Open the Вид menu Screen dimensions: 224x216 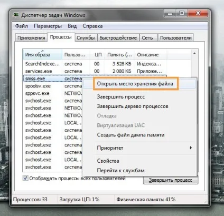point(72,26)
